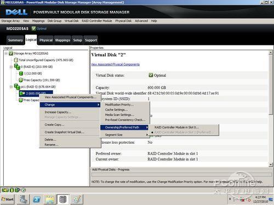Open the RAID Controller Module menu
This screenshot has height=205, width=274.
[x=97, y=21]
